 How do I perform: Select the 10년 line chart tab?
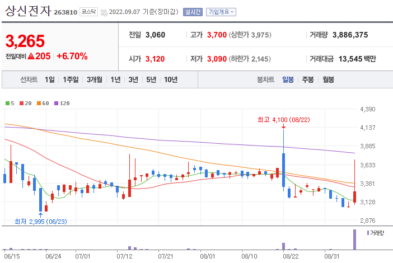(171, 79)
